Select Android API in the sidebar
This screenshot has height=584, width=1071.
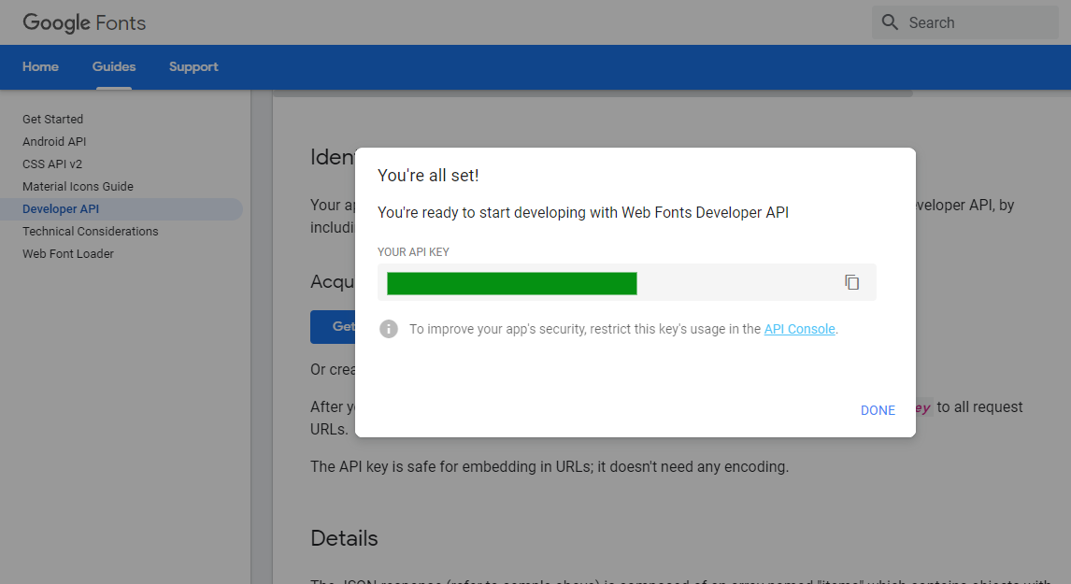tap(54, 141)
